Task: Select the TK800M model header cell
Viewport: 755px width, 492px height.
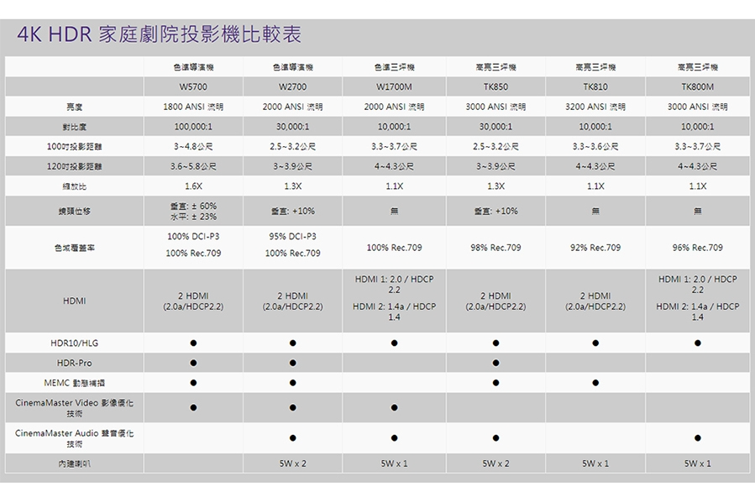Action: pos(698,86)
